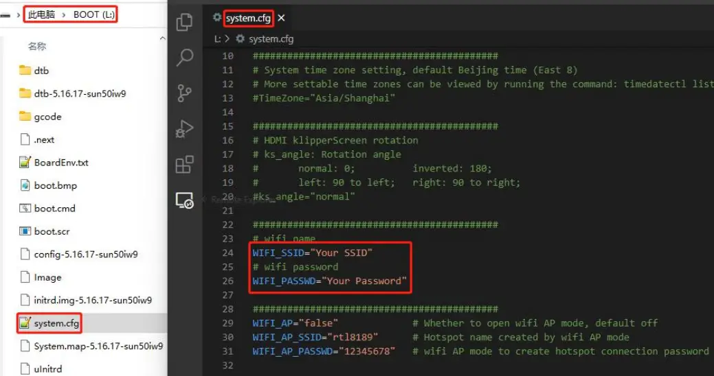
Task: Open the Explorer view in activity bar
Action: coord(184,22)
